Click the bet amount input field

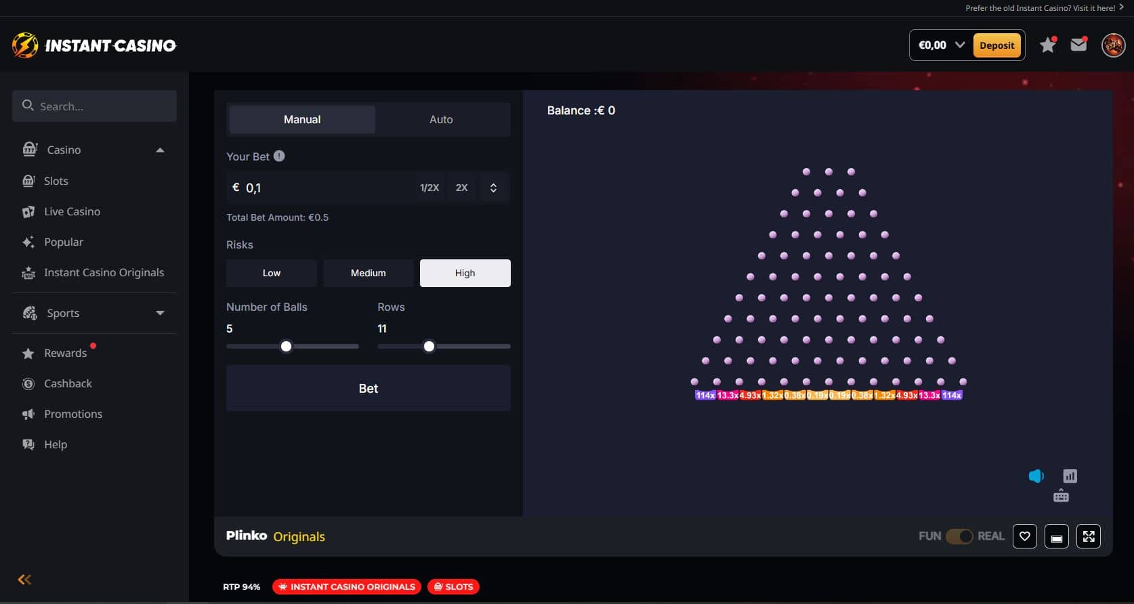click(320, 188)
